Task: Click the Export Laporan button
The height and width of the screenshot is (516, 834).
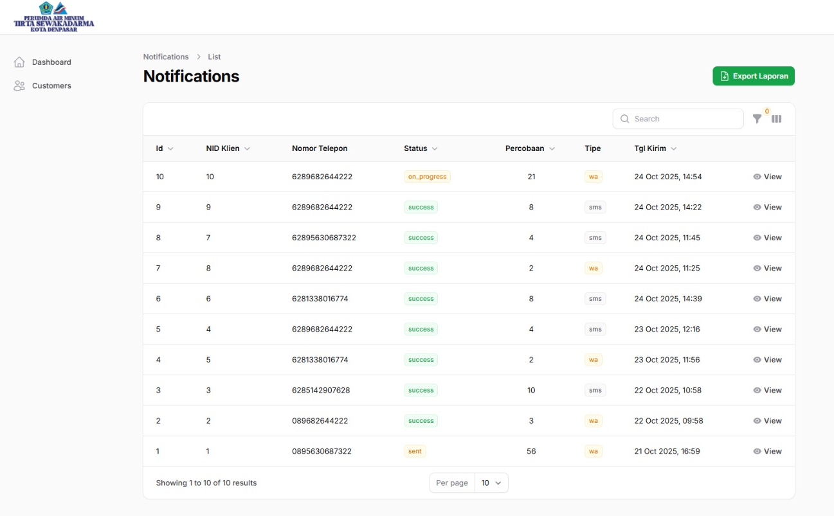Action: (x=754, y=76)
